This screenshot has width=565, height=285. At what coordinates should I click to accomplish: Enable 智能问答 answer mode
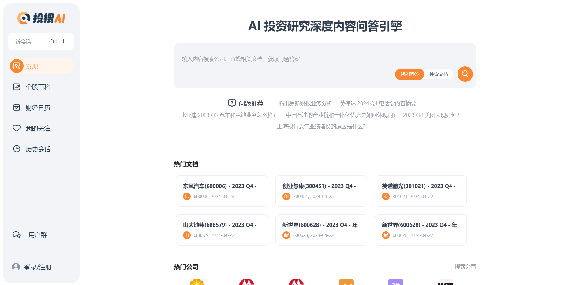(x=409, y=74)
